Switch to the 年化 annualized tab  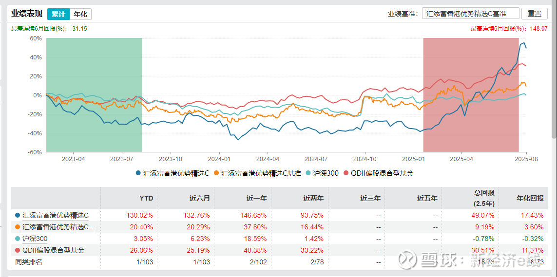(x=80, y=14)
